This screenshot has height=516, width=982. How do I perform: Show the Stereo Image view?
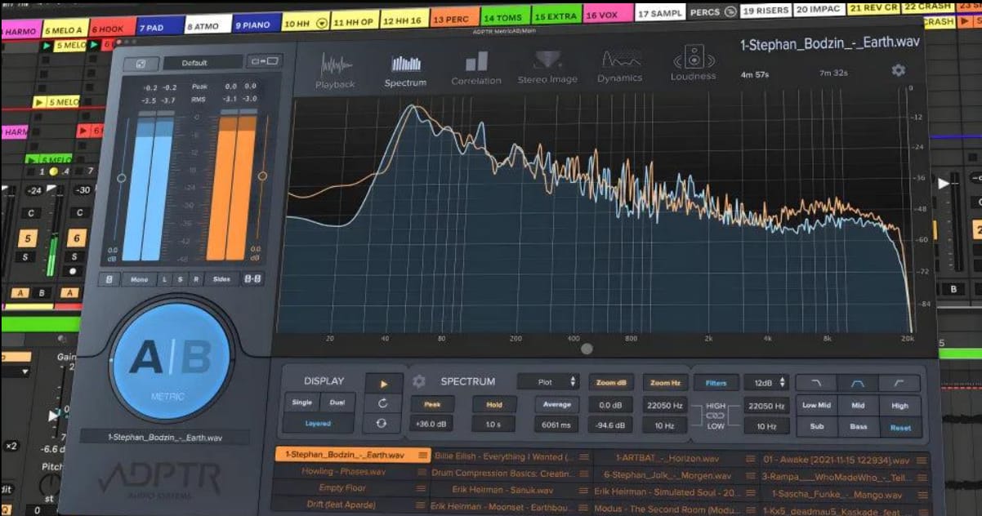pos(547,68)
